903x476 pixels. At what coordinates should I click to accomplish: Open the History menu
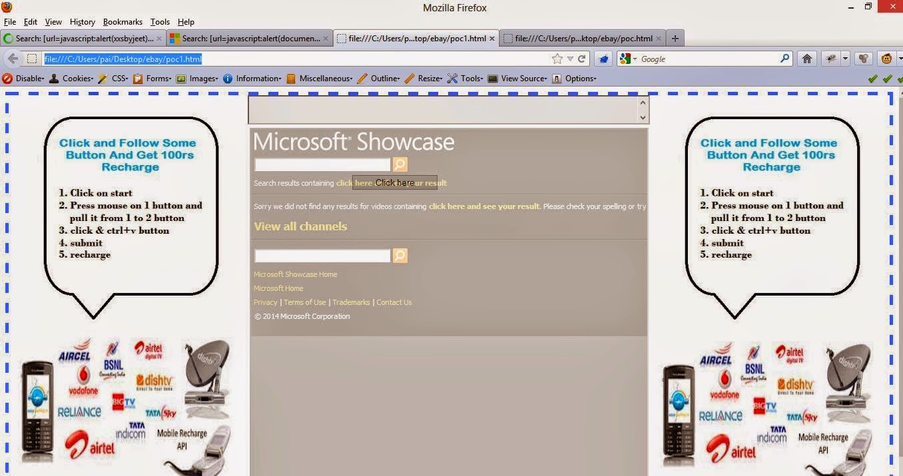tap(83, 22)
